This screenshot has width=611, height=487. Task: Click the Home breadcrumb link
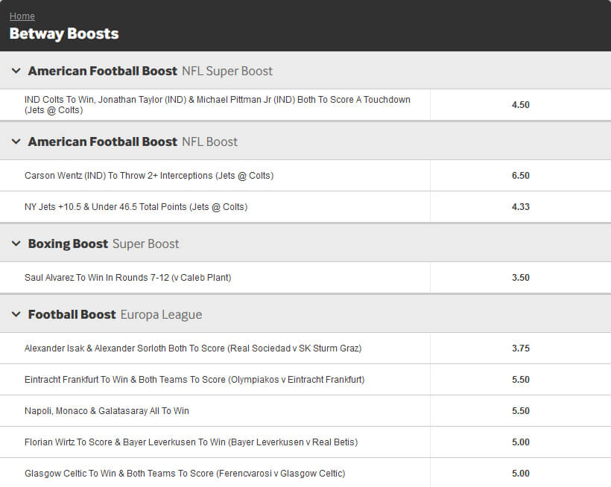pyautogui.click(x=22, y=16)
